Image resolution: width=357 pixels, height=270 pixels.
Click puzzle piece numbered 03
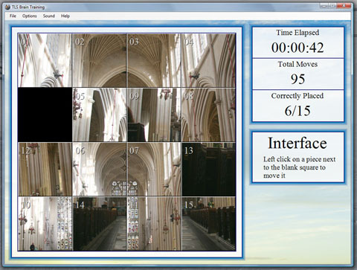point(154,60)
